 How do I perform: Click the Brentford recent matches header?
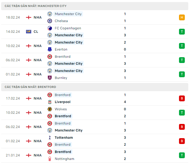tap(30, 87)
